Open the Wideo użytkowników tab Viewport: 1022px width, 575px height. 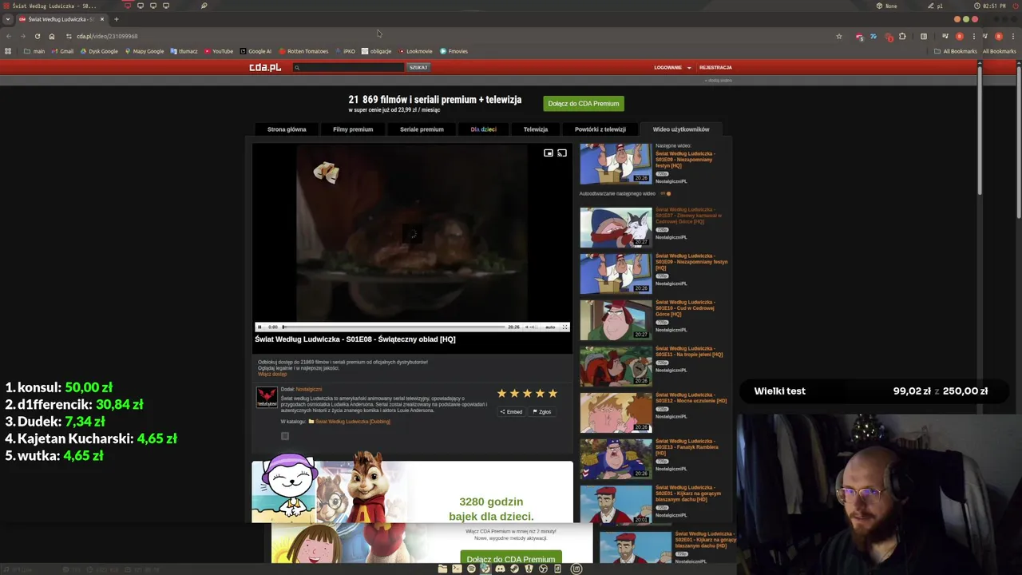[x=681, y=129]
